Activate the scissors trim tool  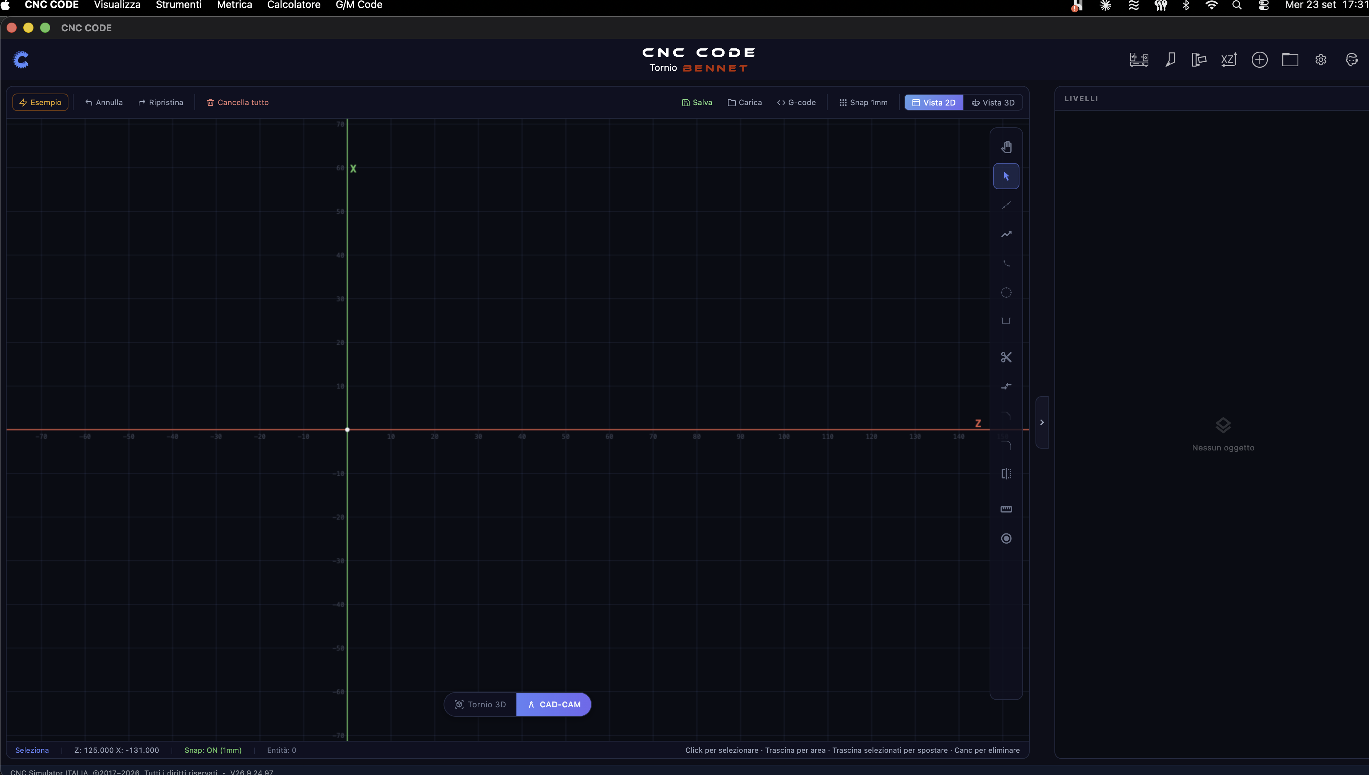click(x=1006, y=357)
